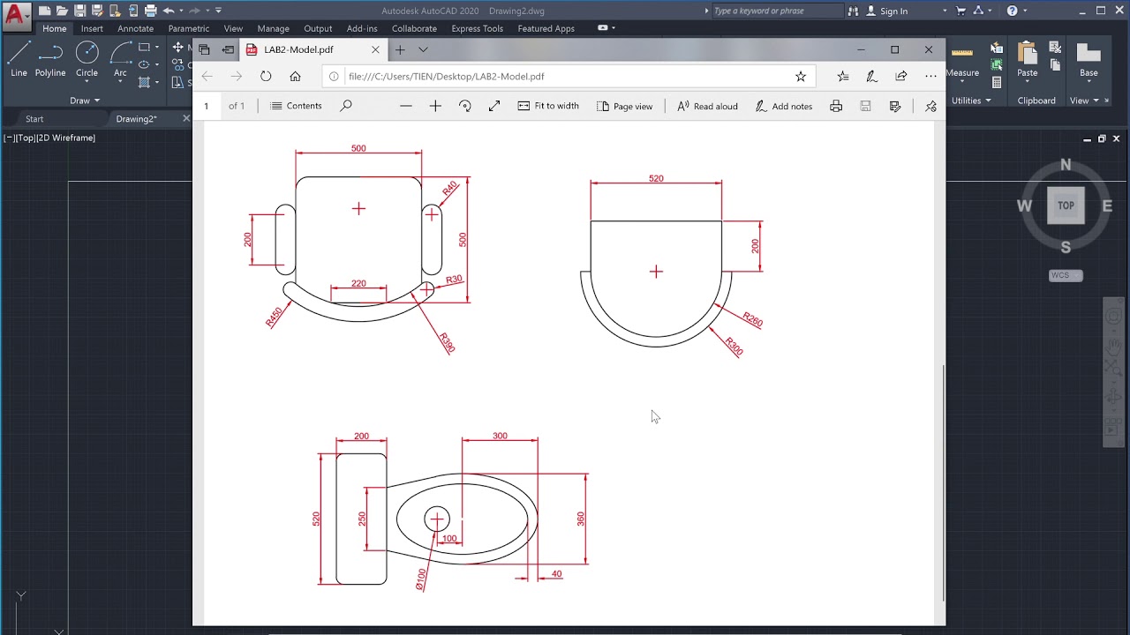Open the Express Tools ribbon tab
This screenshot has height=635, width=1130.
(477, 28)
